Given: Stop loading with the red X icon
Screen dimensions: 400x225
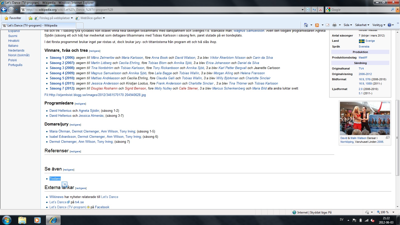Looking at the screenshot, I should coord(320,10).
